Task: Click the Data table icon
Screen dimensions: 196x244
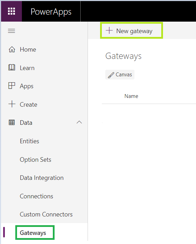Action: [11, 122]
